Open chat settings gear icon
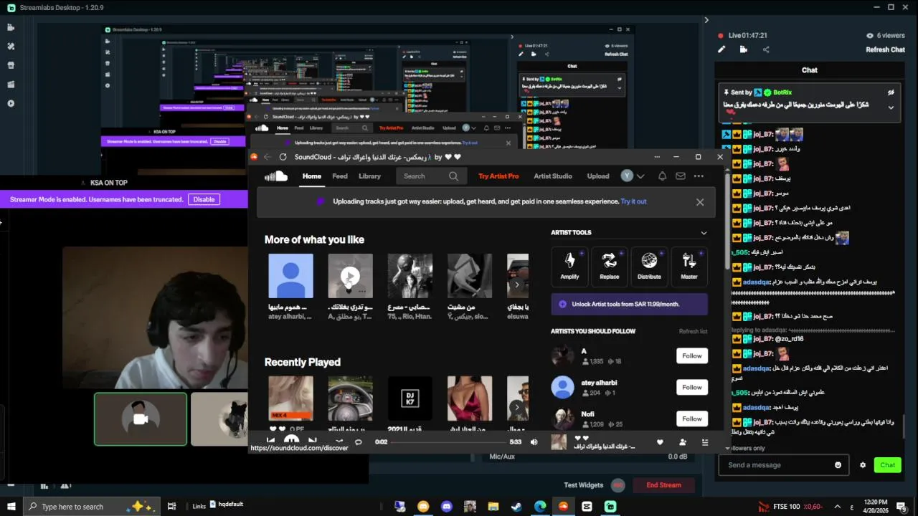This screenshot has width=918, height=516. pyautogui.click(x=863, y=465)
